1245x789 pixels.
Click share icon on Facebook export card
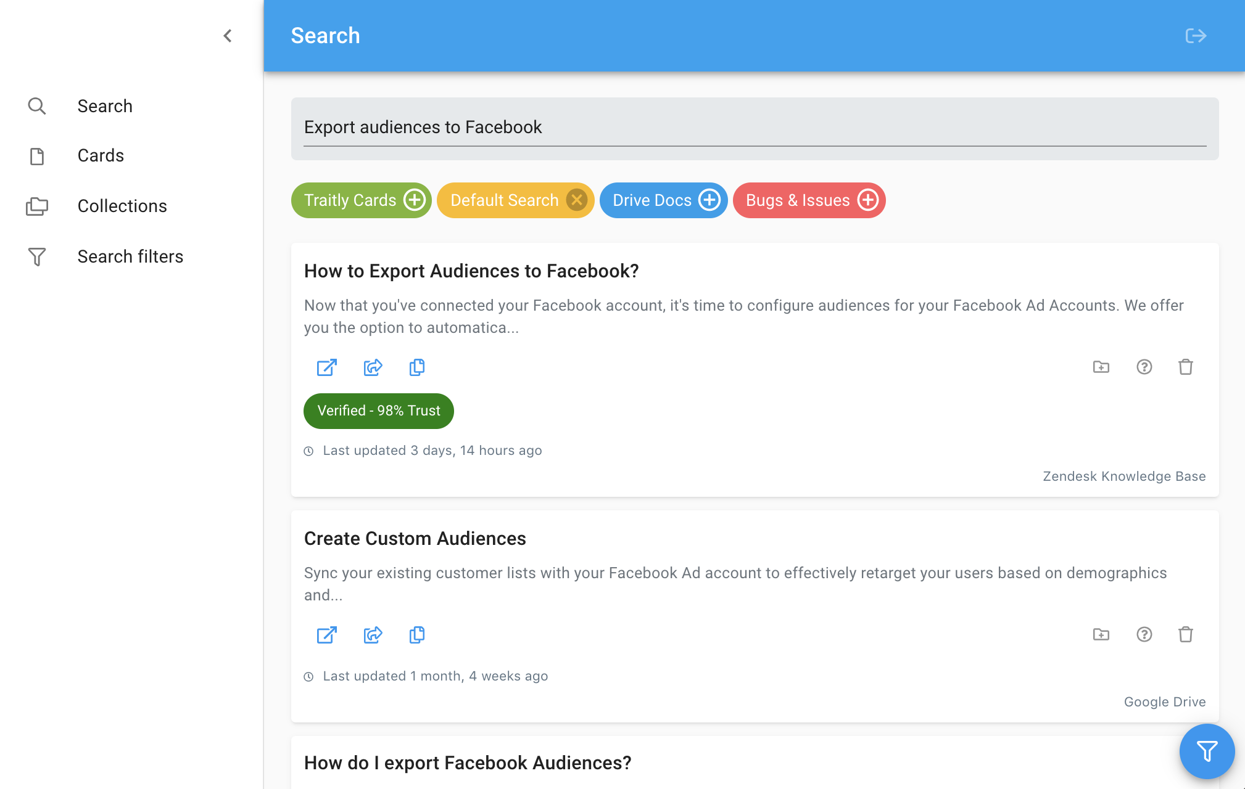373,367
